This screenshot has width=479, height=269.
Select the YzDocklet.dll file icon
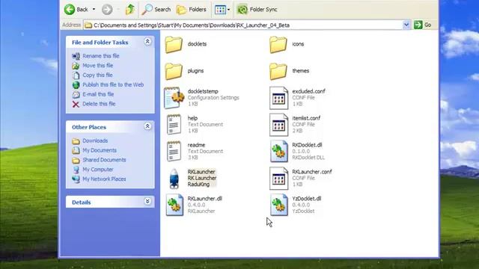(279, 205)
